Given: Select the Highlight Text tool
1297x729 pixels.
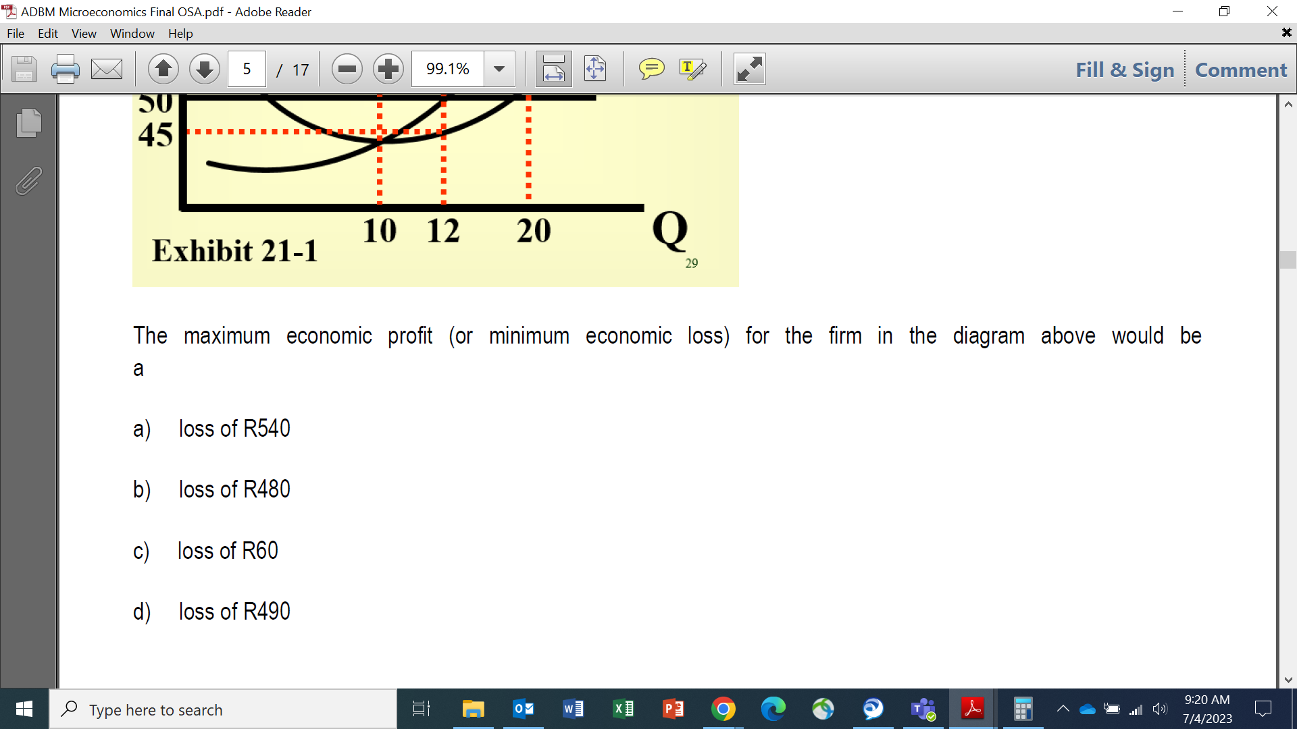Looking at the screenshot, I should pyautogui.click(x=694, y=68).
